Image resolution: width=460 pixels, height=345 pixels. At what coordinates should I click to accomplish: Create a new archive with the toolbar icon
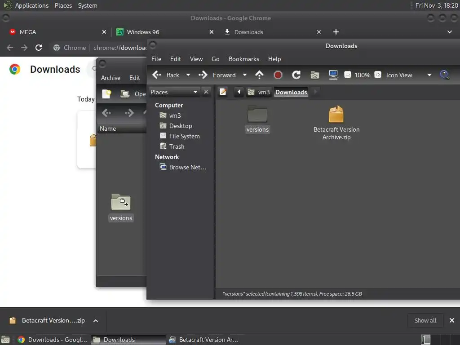[x=106, y=94]
